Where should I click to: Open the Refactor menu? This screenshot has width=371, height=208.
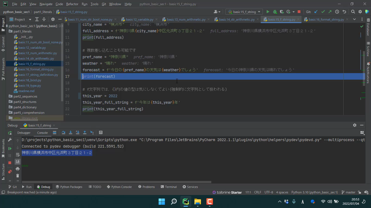[72, 4]
